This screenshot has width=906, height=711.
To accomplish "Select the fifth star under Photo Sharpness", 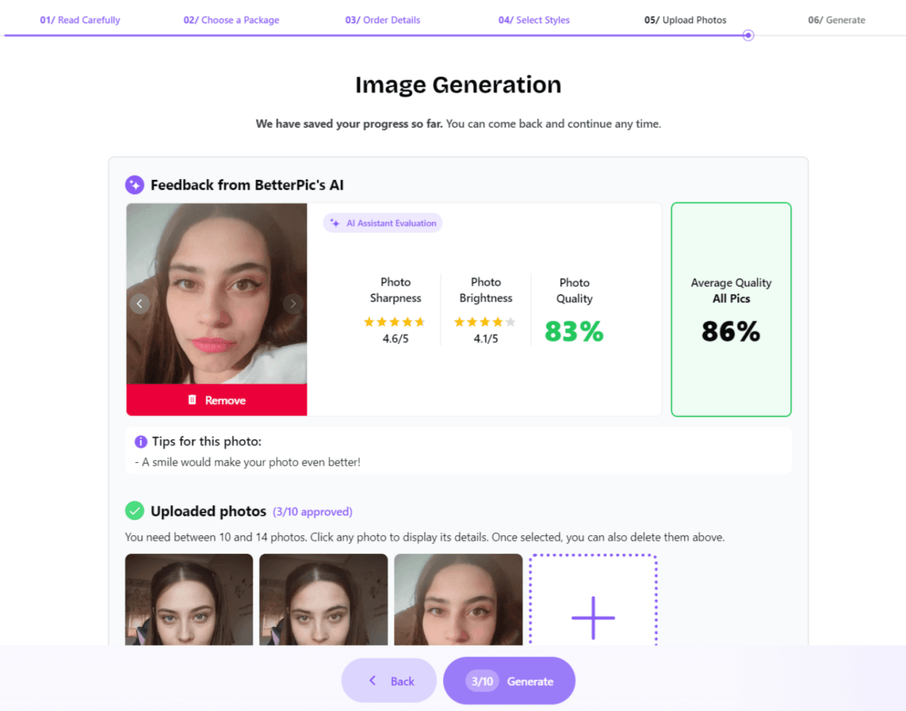I will 420,322.
